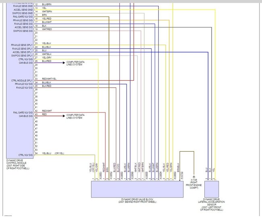Click the YEL/RED wire color at pin 16
The width and height of the screenshot is (262, 219).
point(47,19)
